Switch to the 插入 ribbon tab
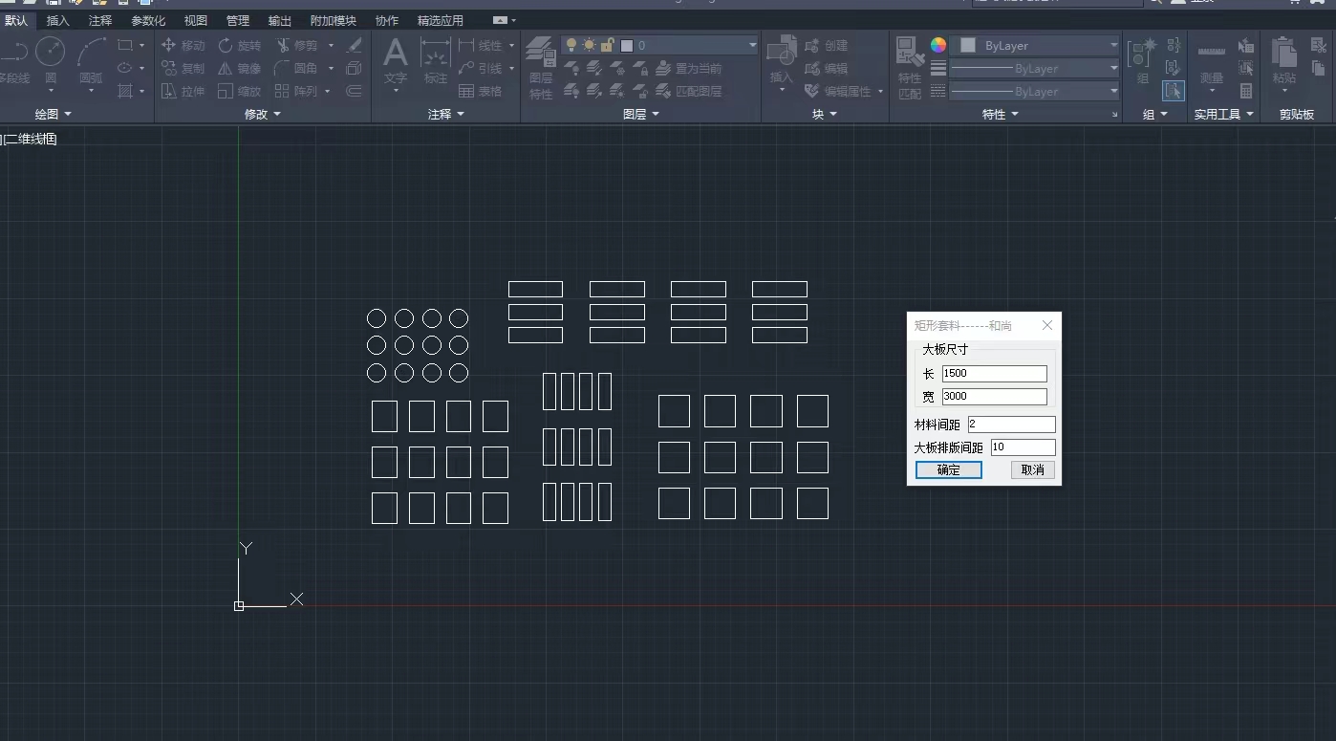1336x741 pixels. 58,20
